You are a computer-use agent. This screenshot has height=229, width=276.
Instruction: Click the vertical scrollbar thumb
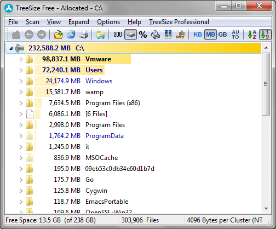point(266,84)
